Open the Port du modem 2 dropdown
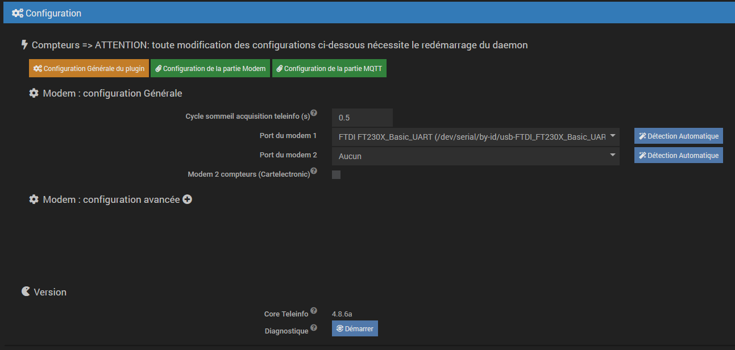Screen dimensions: 735x350 pyautogui.click(x=475, y=156)
